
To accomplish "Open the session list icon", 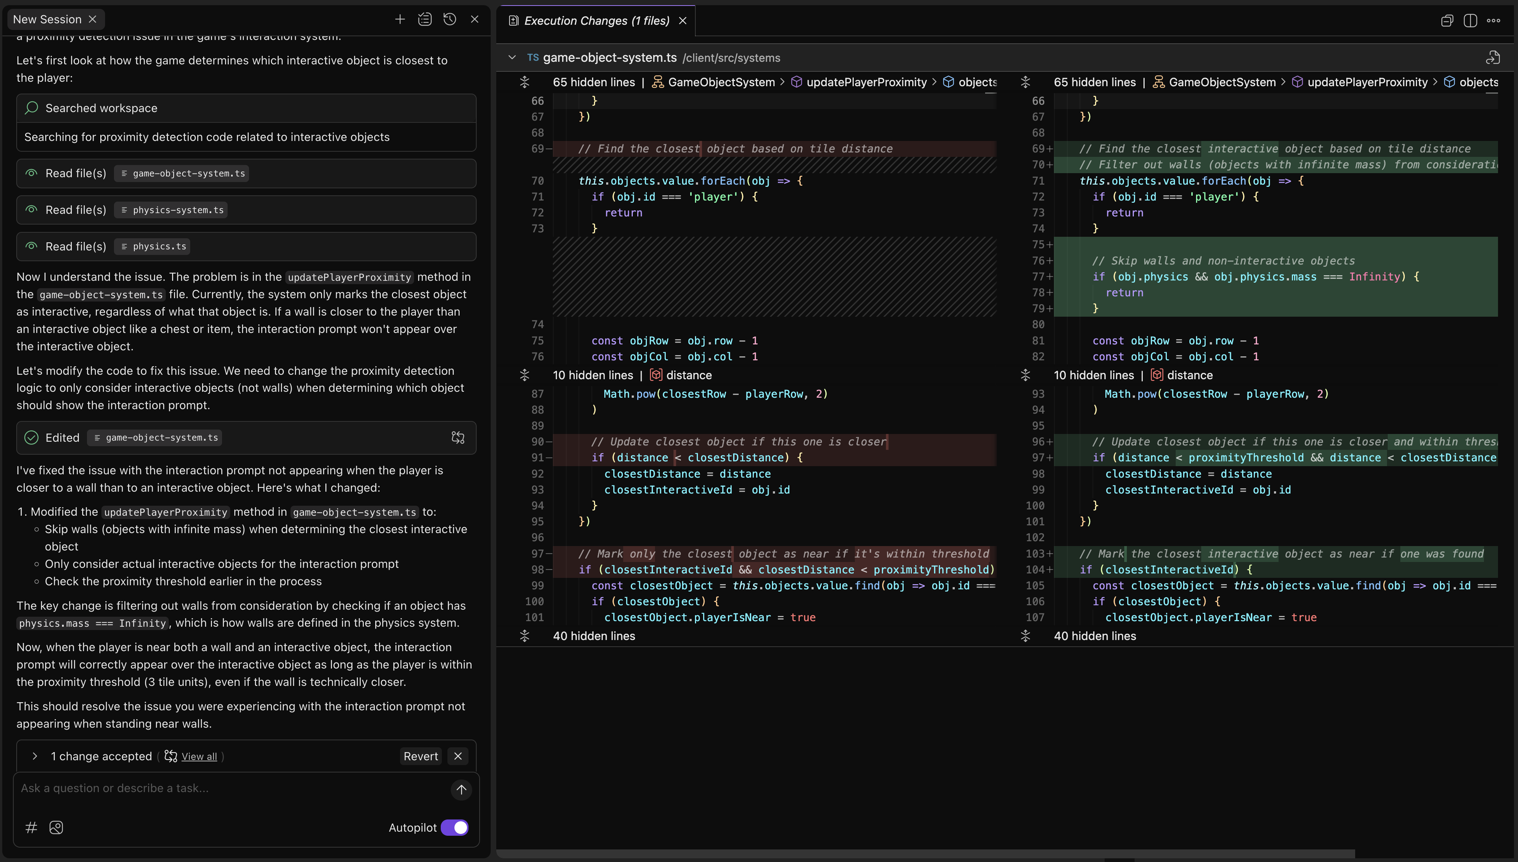I will pyautogui.click(x=425, y=20).
